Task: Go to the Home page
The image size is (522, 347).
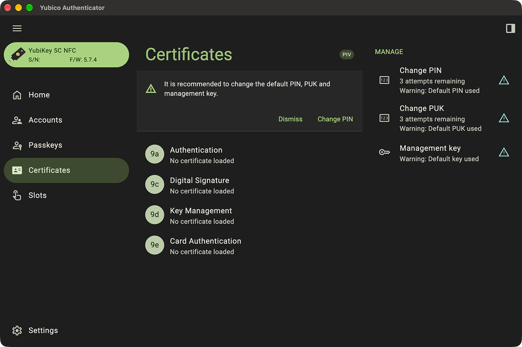Action: pos(66,95)
